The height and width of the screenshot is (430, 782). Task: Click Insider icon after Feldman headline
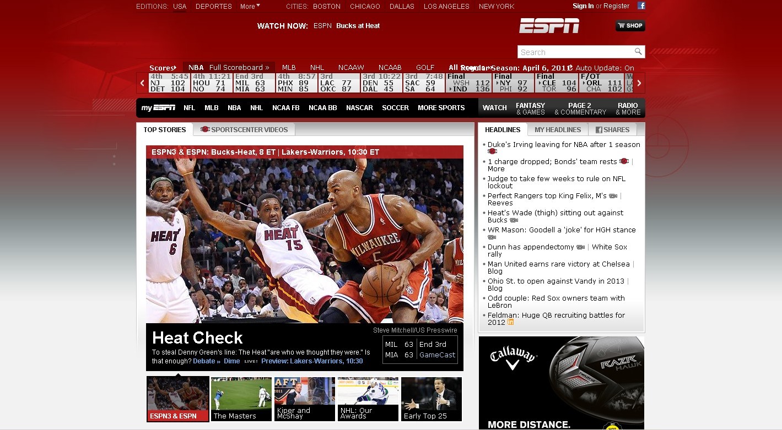tap(510, 322)
